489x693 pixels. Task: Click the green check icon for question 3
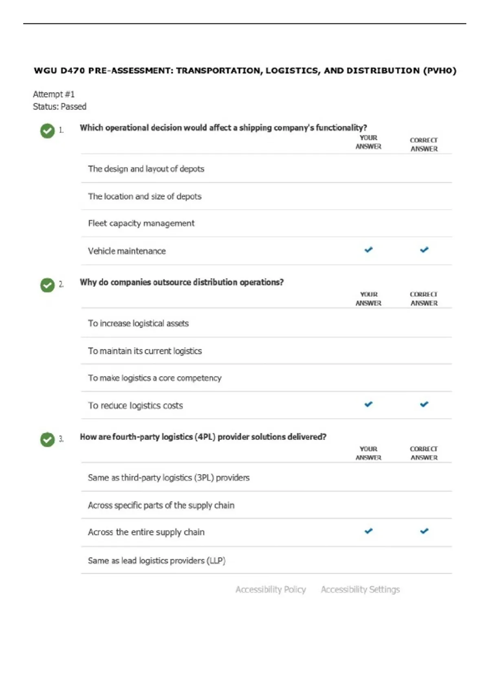[x=47, y=439]
